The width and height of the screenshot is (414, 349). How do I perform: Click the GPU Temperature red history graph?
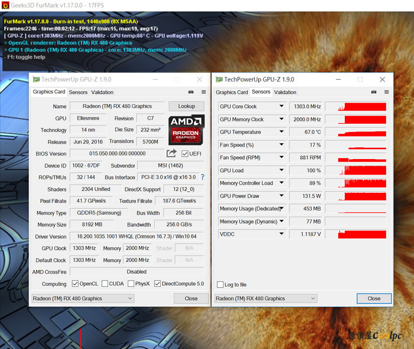pyautogui.click(x=355, y=132)
